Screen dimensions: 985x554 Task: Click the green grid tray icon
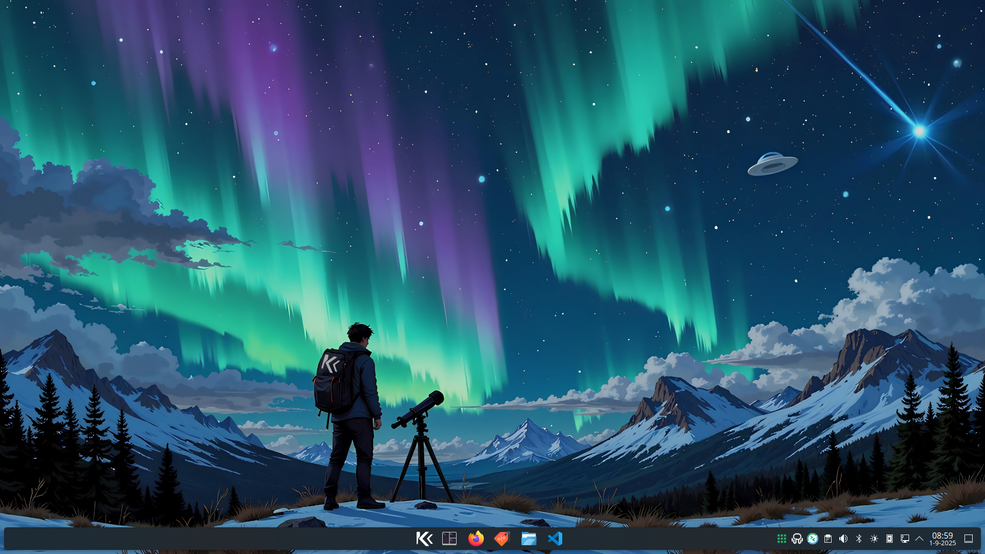point(781,539)
